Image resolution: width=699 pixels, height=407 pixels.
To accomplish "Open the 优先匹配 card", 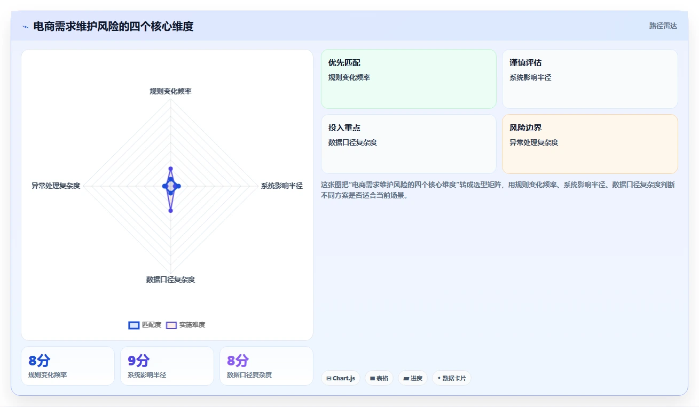I will point(409,79).
